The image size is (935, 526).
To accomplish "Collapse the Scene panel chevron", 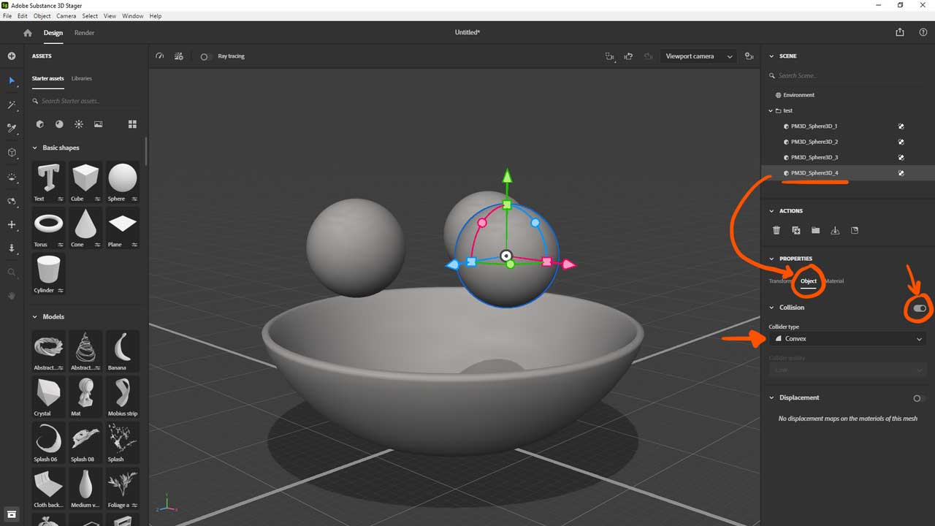I will tap(771, 56).
